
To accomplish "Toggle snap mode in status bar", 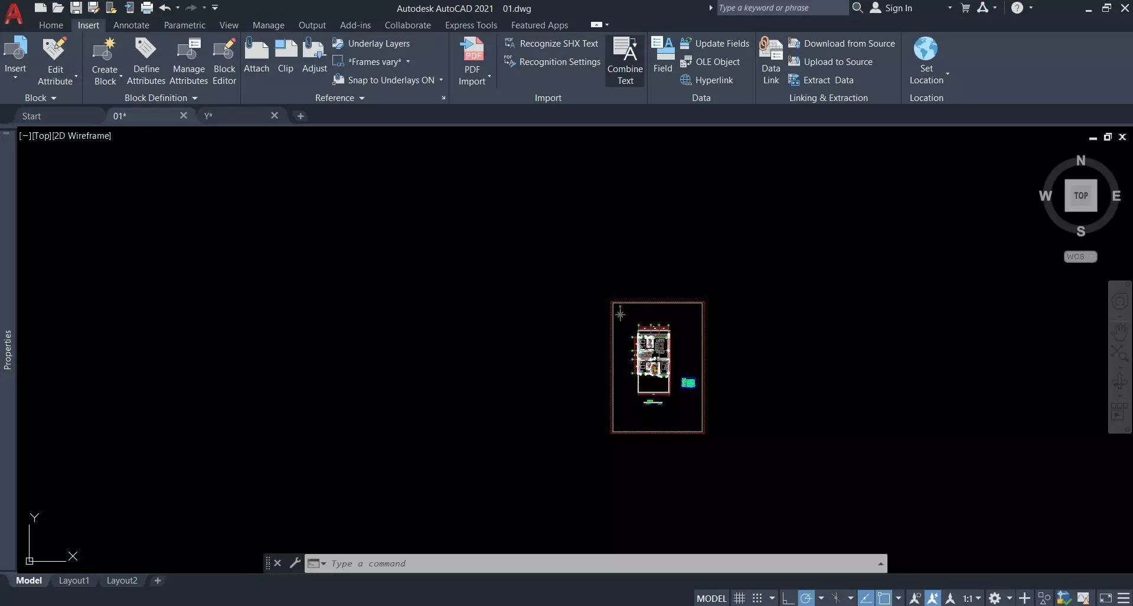I will point(757,598).
